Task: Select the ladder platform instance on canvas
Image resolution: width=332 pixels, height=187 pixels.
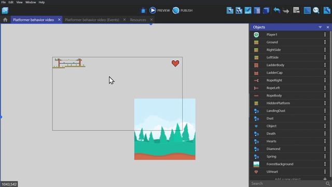Action: pyautogui.click(x=69, y=63)
